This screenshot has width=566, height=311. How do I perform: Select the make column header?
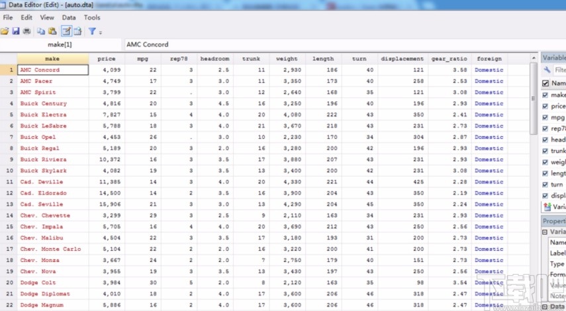pyautogui.click(x=53, y=58)
